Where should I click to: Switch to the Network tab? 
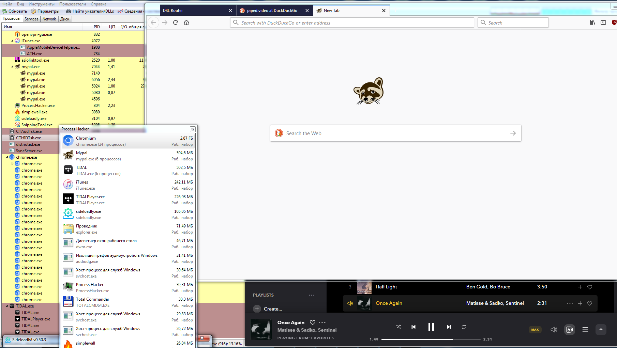49,19
